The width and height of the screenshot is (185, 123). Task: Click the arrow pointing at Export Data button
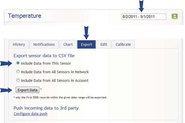pyautogui.click(x=6, y=90)
